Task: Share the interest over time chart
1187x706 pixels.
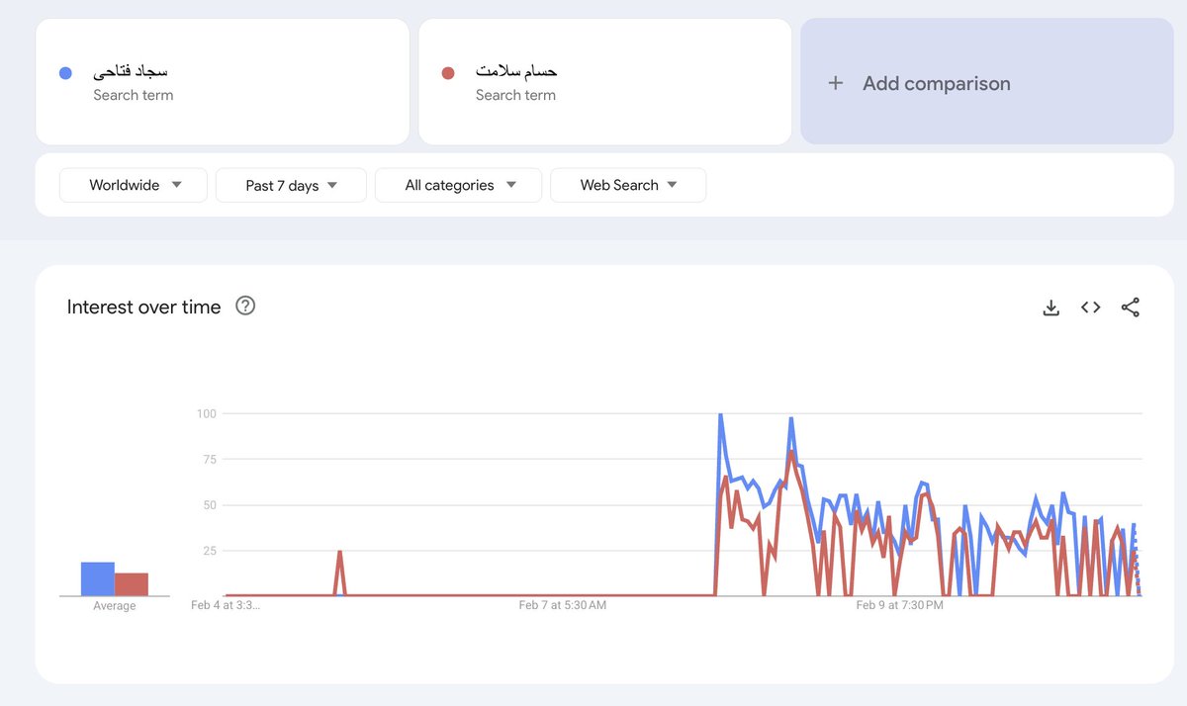Action: click(1131, 308)
